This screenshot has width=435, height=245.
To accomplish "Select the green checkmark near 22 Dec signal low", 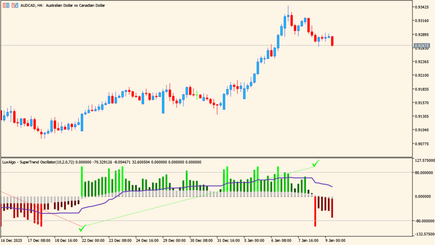I will tap(82, 229).
